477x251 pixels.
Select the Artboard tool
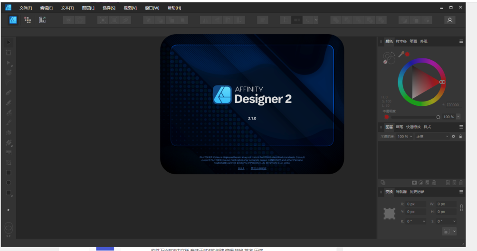pyautogui.click(x=9, y=53)
